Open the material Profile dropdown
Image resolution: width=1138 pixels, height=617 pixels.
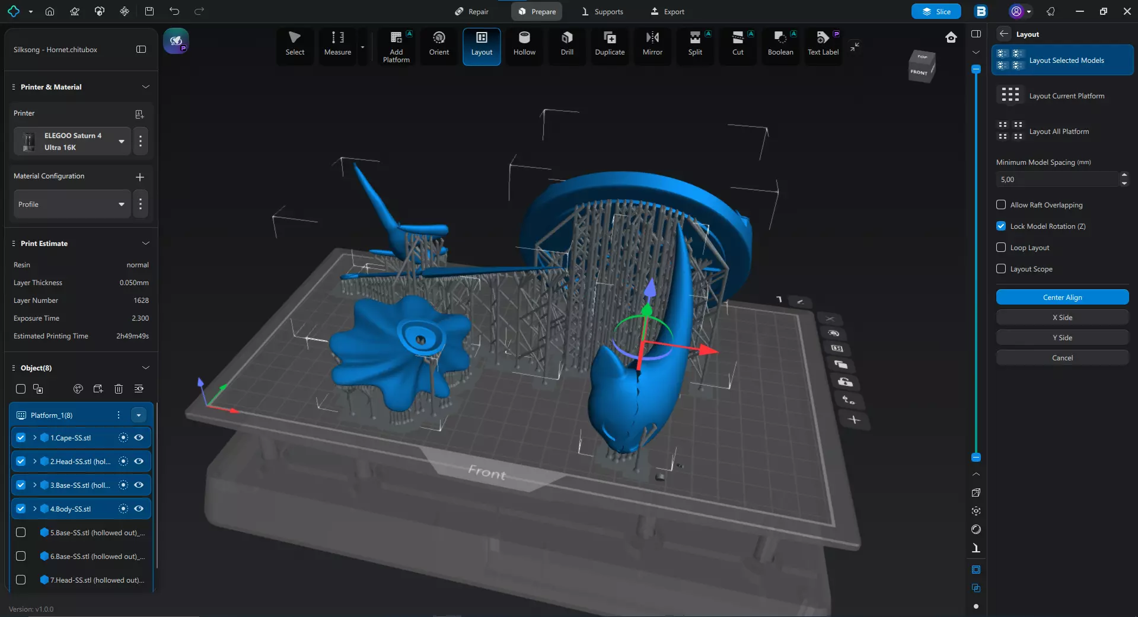[72, 204]
